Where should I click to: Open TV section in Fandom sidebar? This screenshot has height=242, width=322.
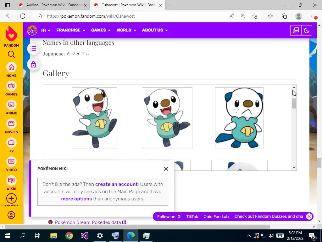pyautogui.click(x=11, y=146)
